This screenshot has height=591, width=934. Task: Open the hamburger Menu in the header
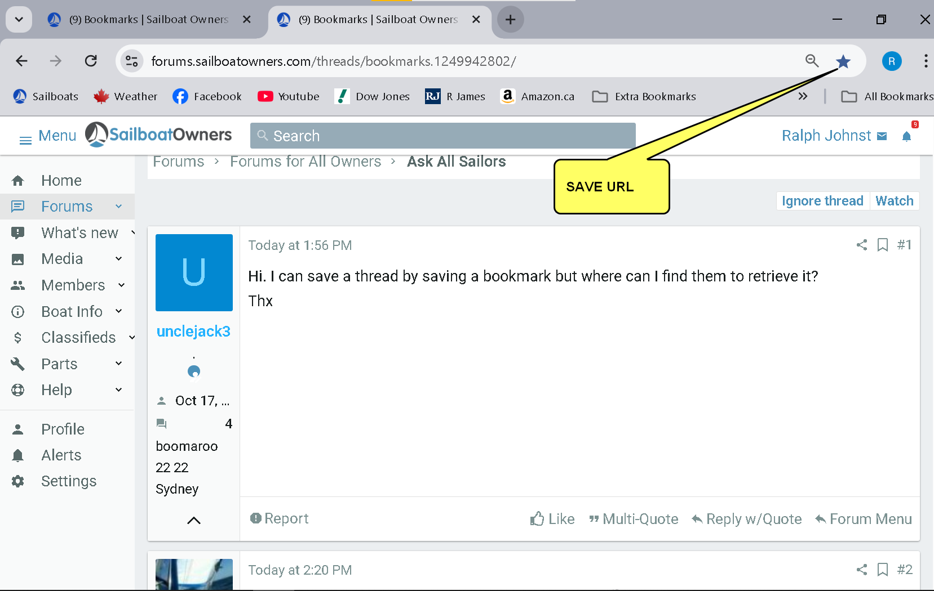pyautogui.click(x=47, y=136)
